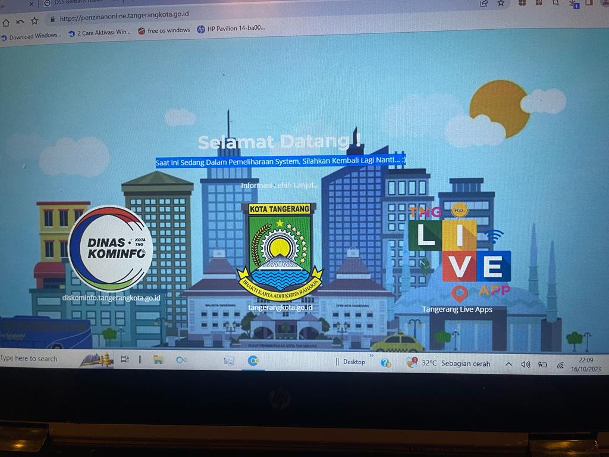Viewport: 609px width, 457px height.
Task: Click the Type here to search box
Action: pos(29,358)
